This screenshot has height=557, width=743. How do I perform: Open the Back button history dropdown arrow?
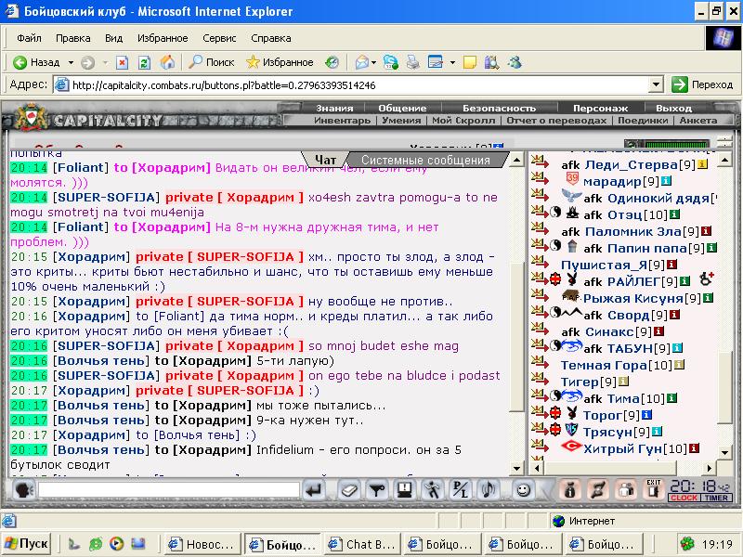click(72, 62)
